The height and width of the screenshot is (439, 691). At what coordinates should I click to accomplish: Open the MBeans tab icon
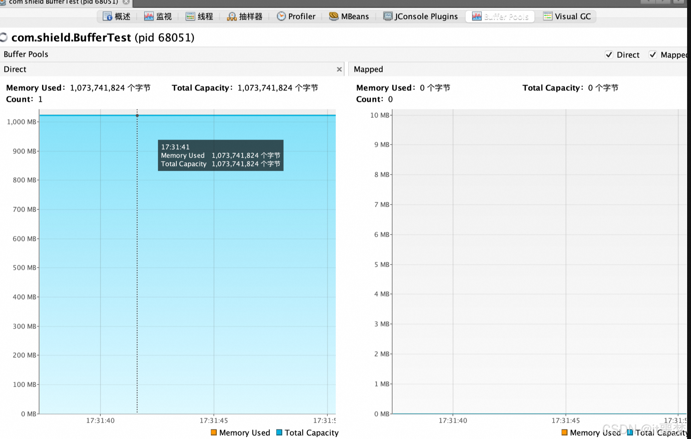pos(333,16)
